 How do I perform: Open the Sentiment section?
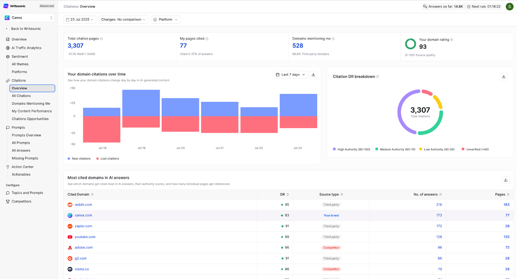pos(20,56)
